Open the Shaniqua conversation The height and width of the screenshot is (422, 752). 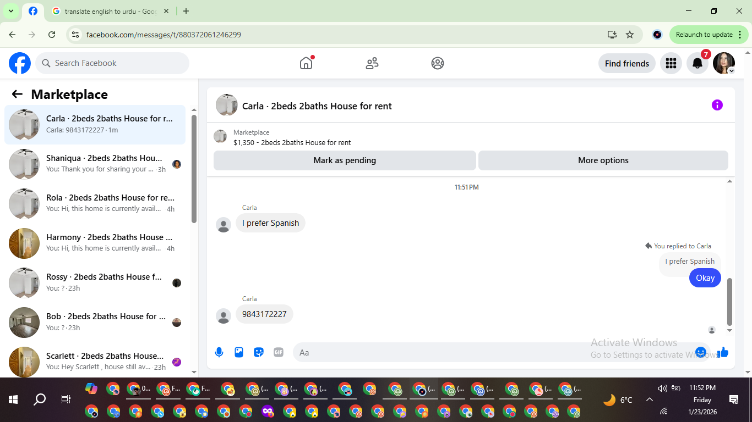point(95,164)
